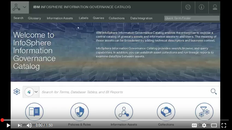Click the magnifying glass search icon

pos(214,92)
